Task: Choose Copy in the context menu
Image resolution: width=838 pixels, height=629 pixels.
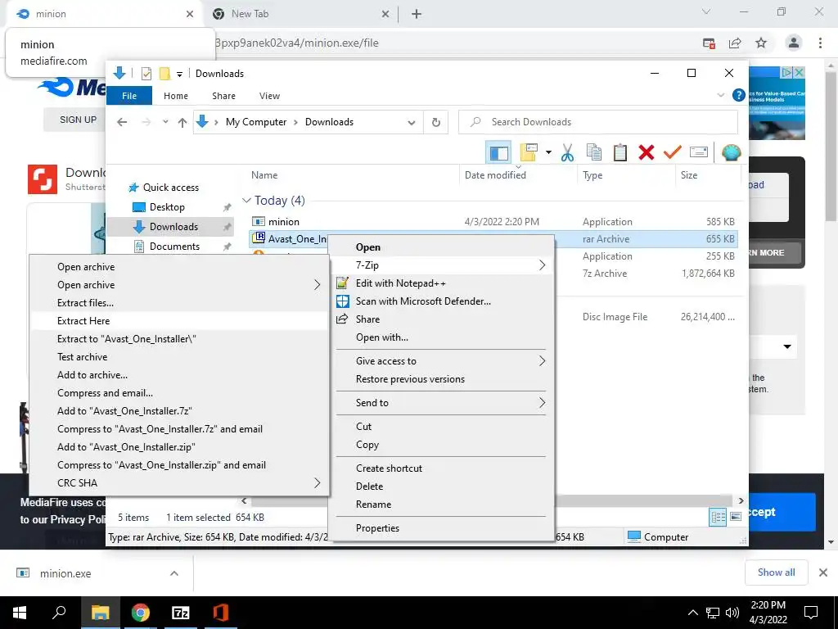Action: coord(441,445)
